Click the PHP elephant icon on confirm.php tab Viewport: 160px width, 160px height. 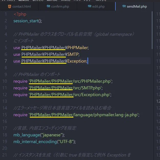tap(49, 6)
